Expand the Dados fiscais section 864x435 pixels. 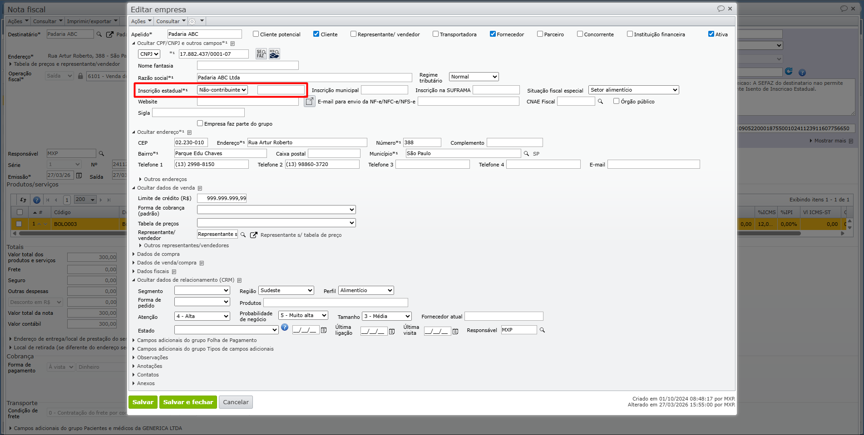point(153,271)
